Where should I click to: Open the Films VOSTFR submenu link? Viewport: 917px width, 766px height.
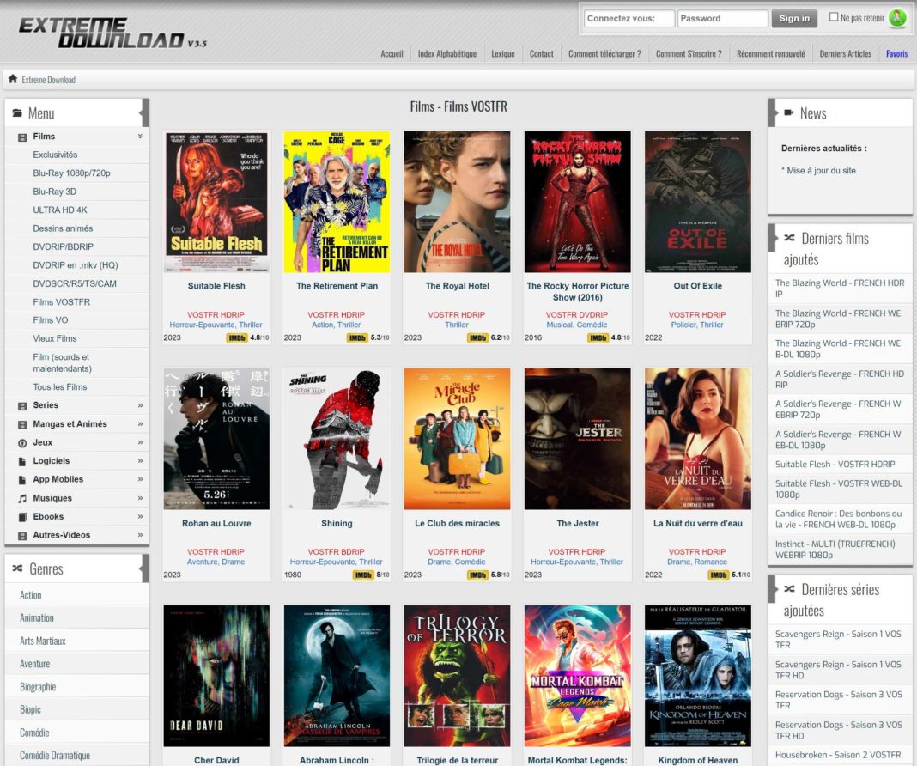click(62, 302)
